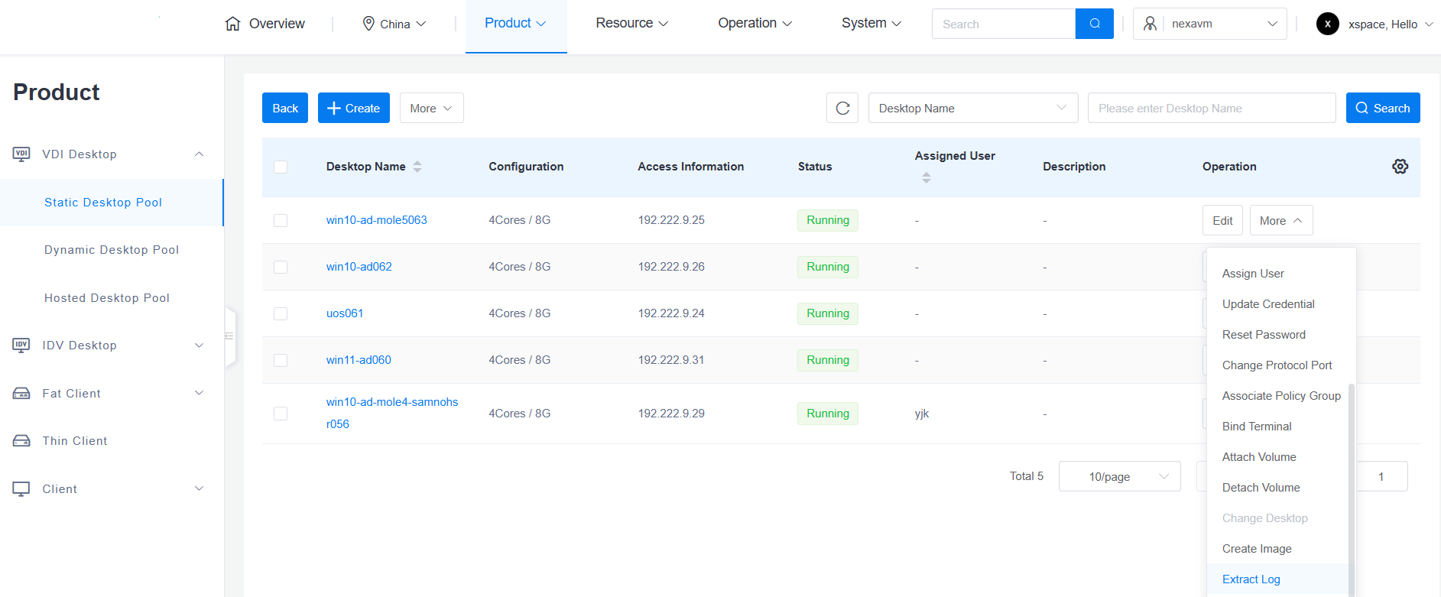
Task: Click the China location pin icon
Action: click(x=368, y=24)
